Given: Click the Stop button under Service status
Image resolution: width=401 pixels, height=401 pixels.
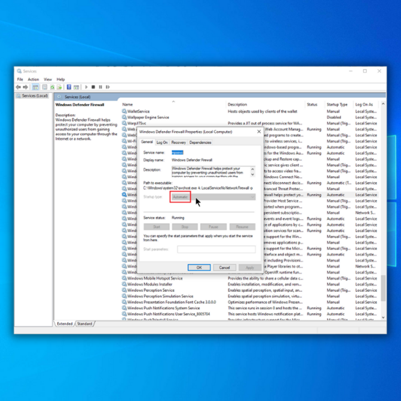Looking at the screenshot, I should 185,227.
